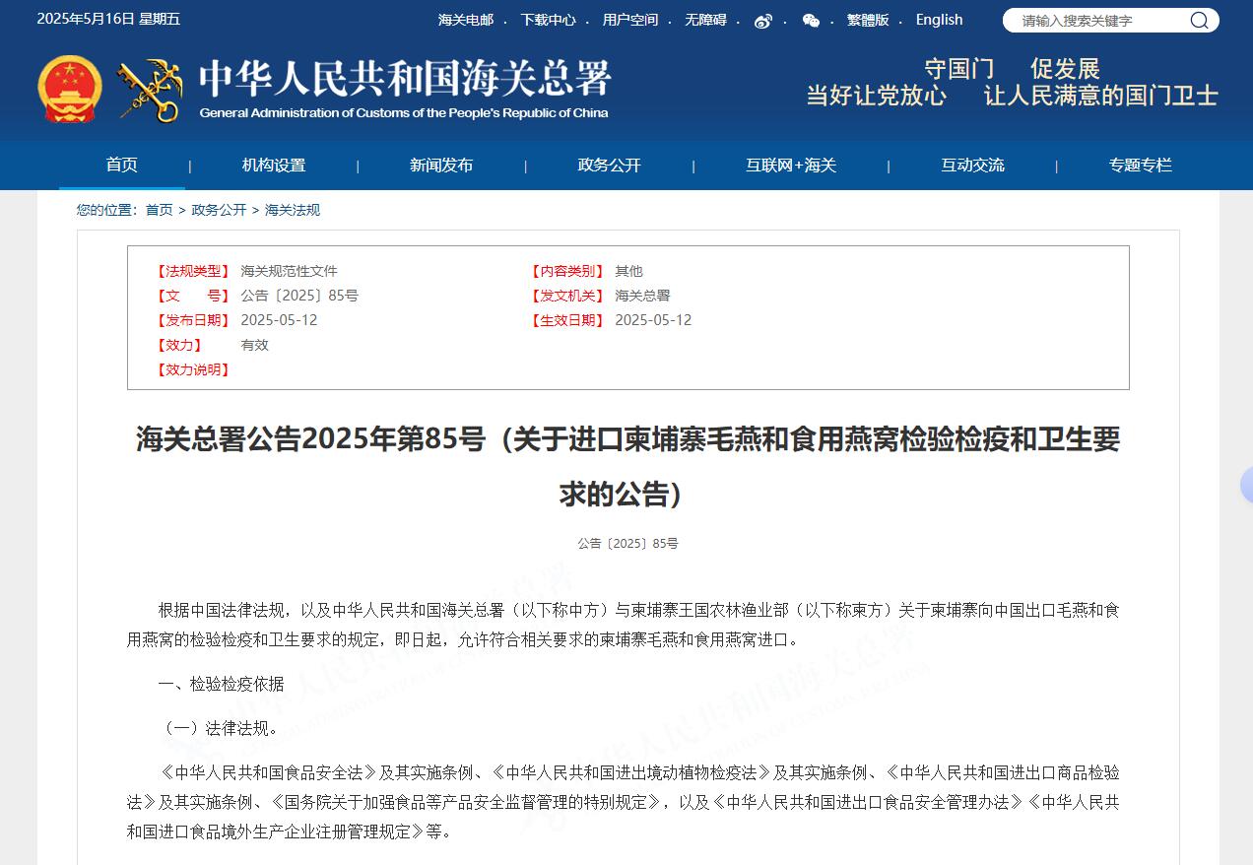This screenshot has width=1253, height=865.
Task: Open the WeChat icon link
Action: point(811,21)
